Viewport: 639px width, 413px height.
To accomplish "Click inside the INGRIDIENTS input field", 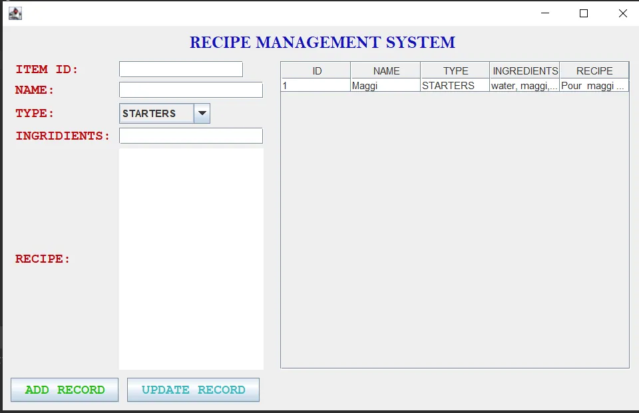I will tap(190, 136).
